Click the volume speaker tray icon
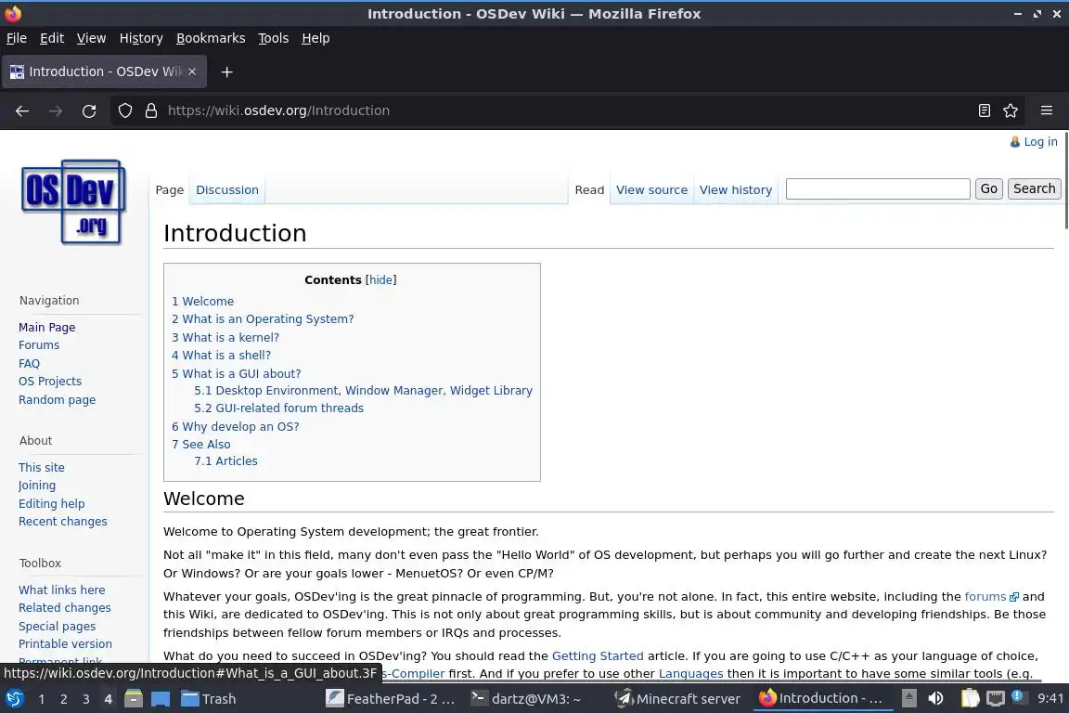Image resolution: width=1069 pixels, height=713 pixels. click(x=935, y=699)
